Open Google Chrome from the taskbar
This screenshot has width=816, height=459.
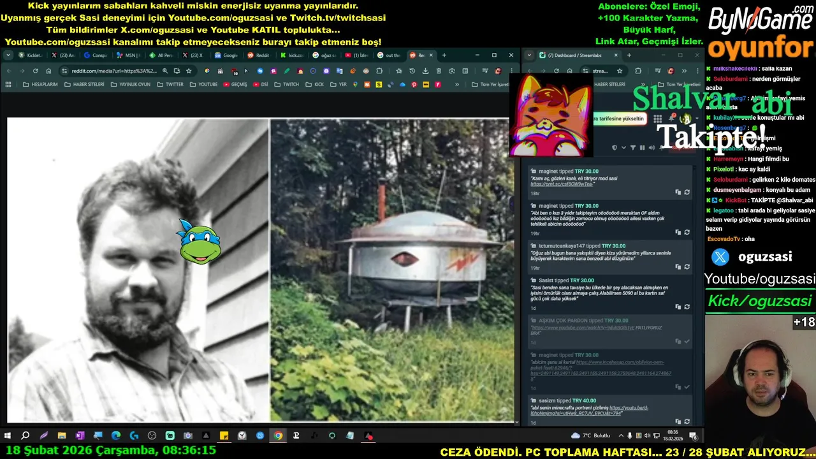click(278, 436)
